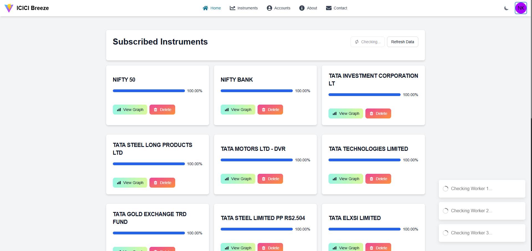
Task: Click Tata Technologies Limited progress bar
Action: tap(365, 160)
